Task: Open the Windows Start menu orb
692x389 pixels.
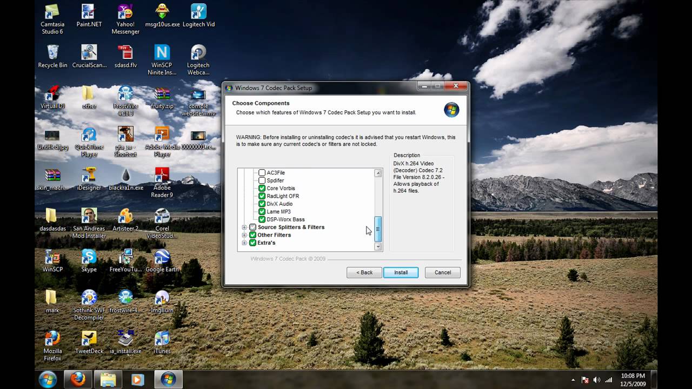Action: [48, 379]
